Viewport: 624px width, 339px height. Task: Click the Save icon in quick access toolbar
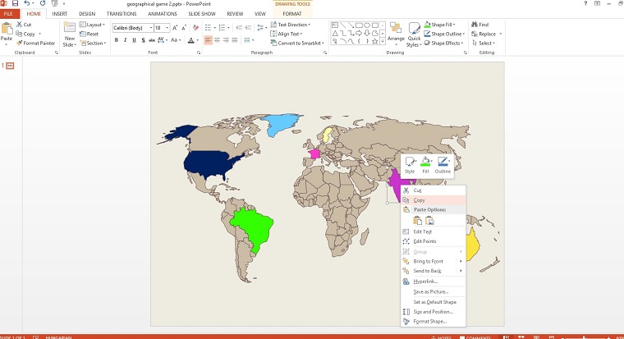pos(16,4)
